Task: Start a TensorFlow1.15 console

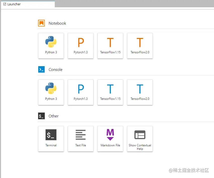Action: click(110, 92)
